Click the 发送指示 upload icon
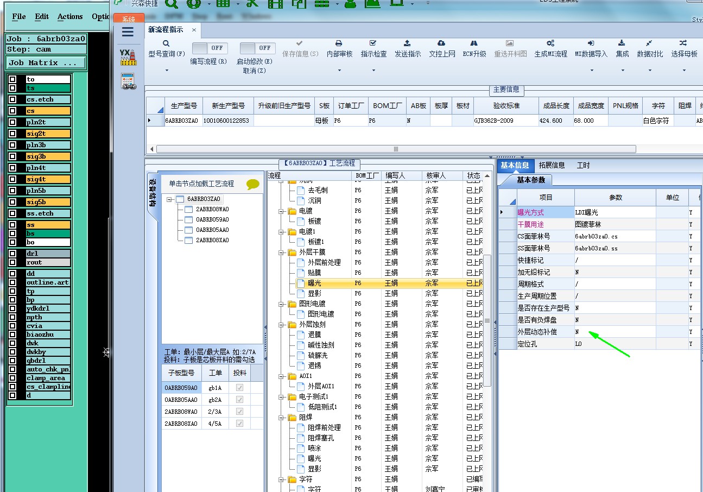The width and height of the screenshot is (703, 492). [x=407, y=43]
